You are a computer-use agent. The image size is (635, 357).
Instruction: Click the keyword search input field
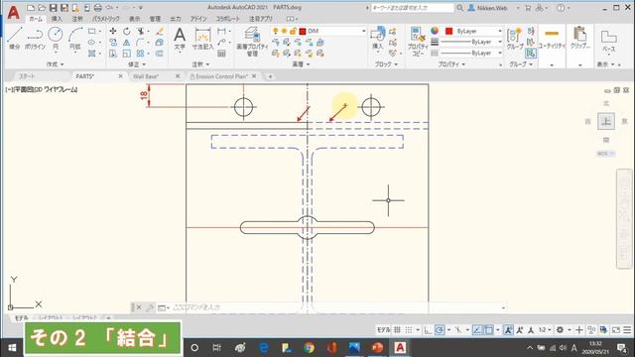413,8
